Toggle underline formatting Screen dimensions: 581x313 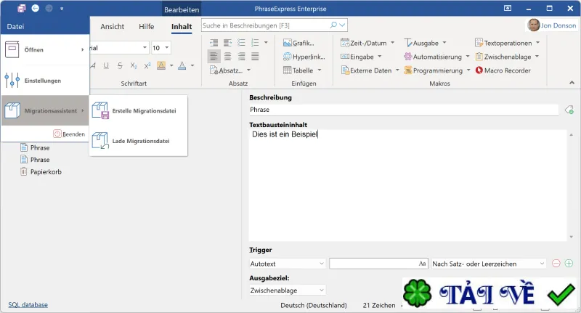106,65
